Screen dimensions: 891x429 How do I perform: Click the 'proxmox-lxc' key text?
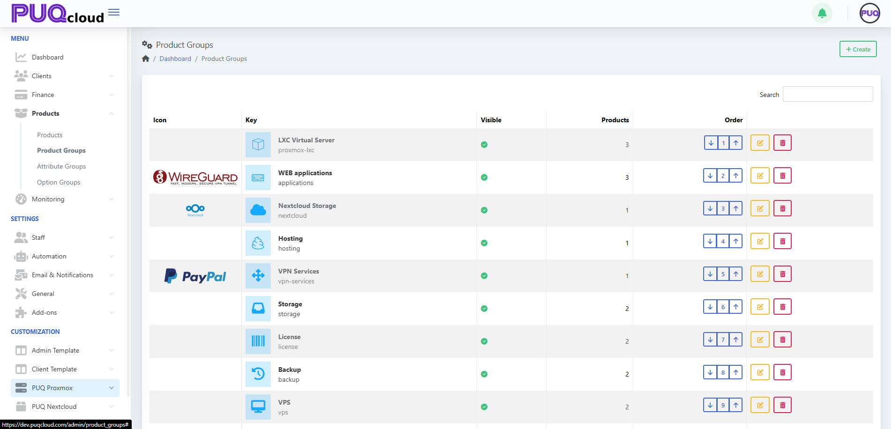[x=296, y=150]
